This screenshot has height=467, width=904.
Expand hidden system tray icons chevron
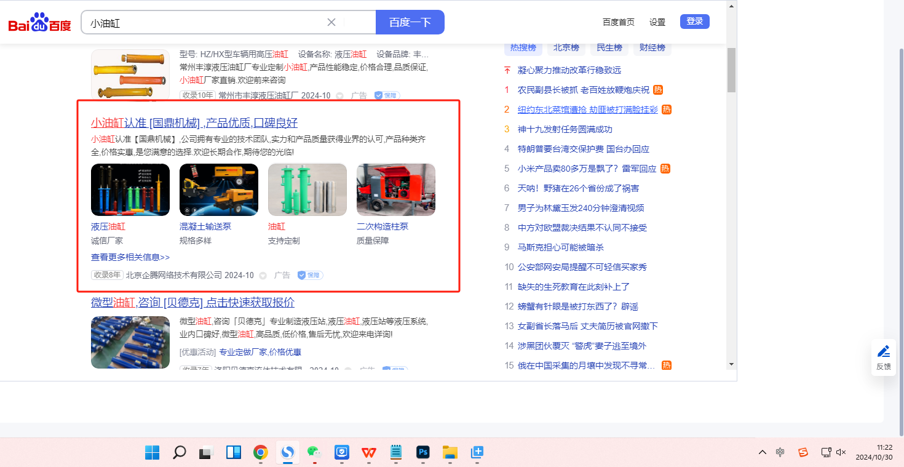763,452
